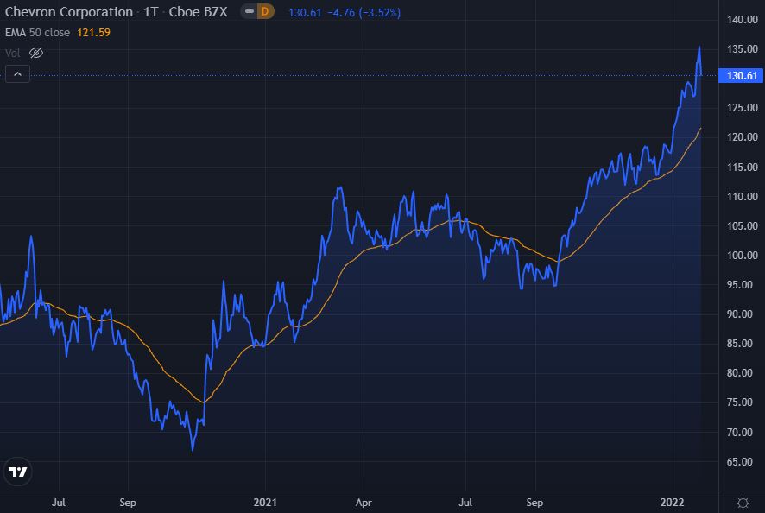The height and width of the screenshot is (513, 765).
Task: Click the market status dash indicator
Action: coord(250,11)
